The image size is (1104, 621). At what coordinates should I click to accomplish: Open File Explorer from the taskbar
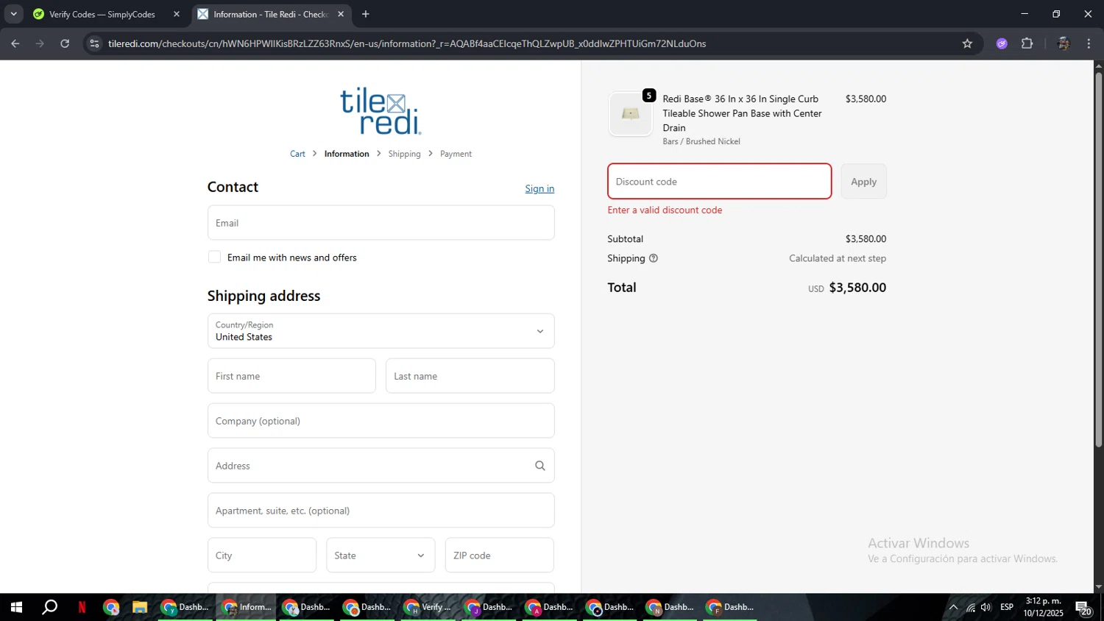tap(140, 607)
